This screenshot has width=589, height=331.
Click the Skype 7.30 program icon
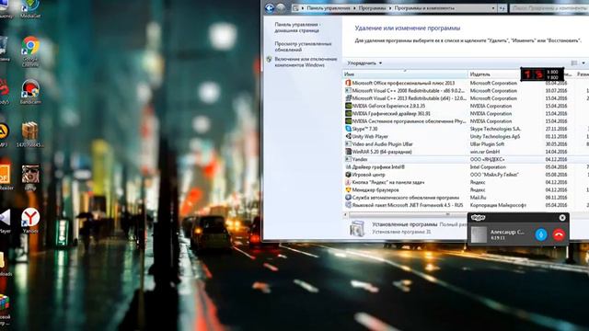click(348, 129)
